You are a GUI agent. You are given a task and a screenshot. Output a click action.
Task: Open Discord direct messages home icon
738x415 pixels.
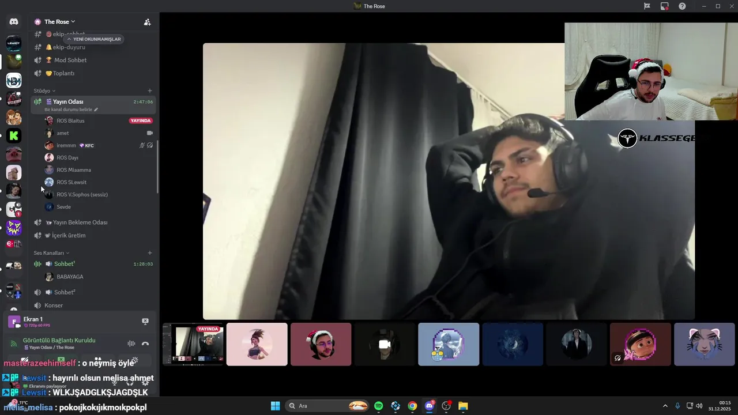point(14,22)
